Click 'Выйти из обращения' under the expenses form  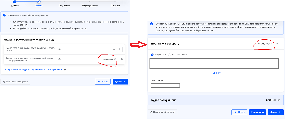coord(15,81)
